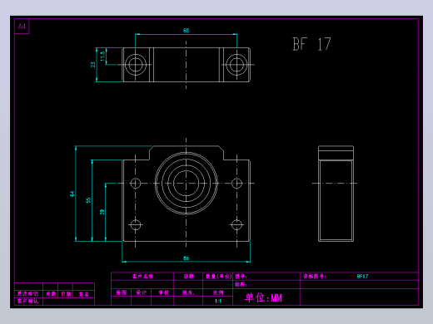The image size is (433, 324).
Task: Click the '55' vertical dimension
Action: [x=88, y=200]
